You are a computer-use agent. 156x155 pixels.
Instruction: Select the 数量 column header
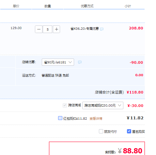pyautogui.click(x=48, y=6)
